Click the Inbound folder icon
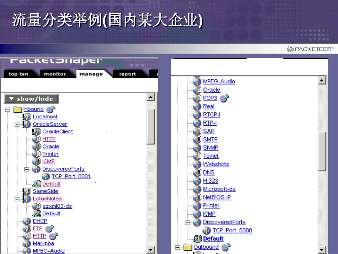This screenshot has height=254, width=338. click(17, 109)
